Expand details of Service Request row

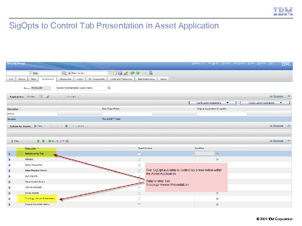(x=9, y=187)
